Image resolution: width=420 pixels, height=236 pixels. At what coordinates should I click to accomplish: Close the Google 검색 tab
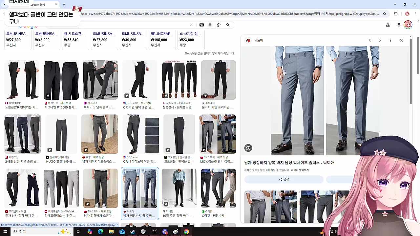tap(56, 5)
